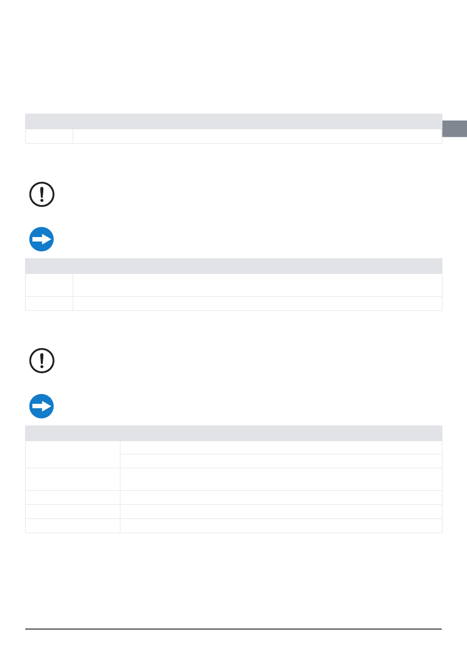Viewport: 467px width, 663px height.
Task: Click the exclamation notice icon below the second table
Action: pyautogui.click(x=42, y=361)
